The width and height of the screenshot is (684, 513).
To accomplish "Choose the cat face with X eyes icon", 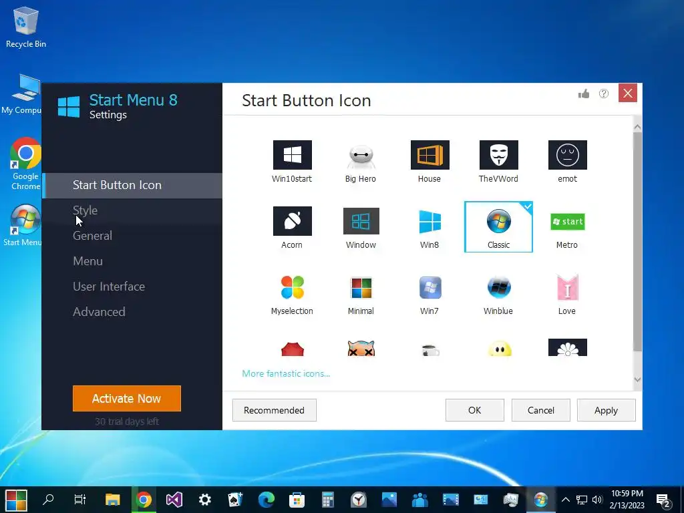I will pyautogui.click(x=361, y=349).
